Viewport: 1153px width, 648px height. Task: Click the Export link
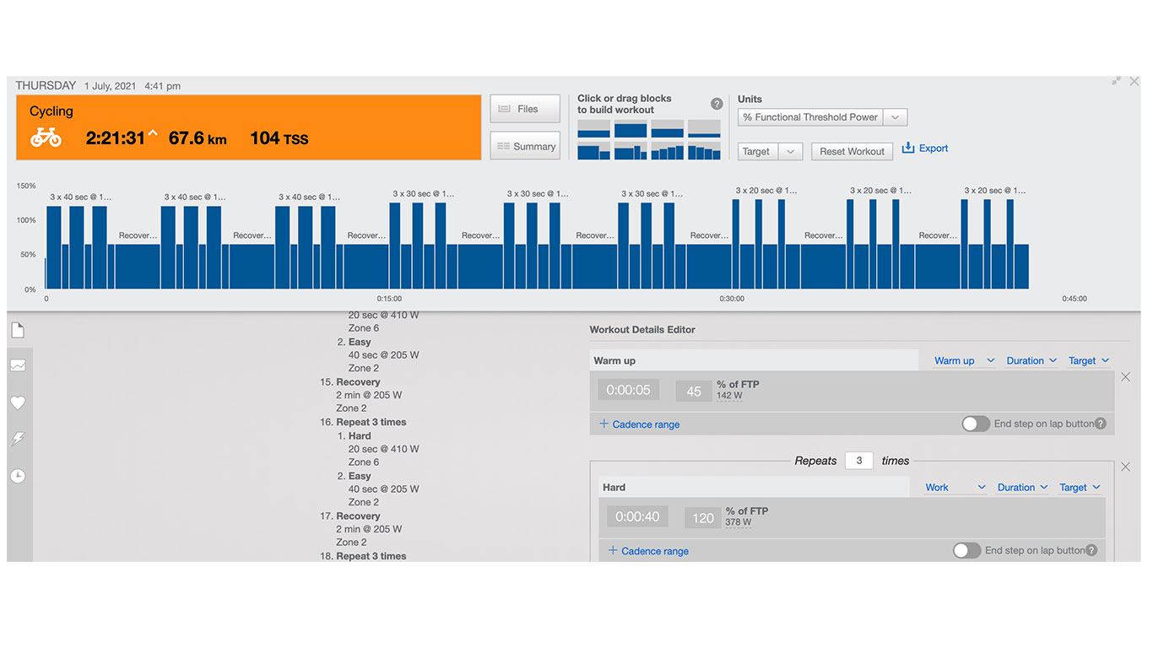click(x=934, y=148)
